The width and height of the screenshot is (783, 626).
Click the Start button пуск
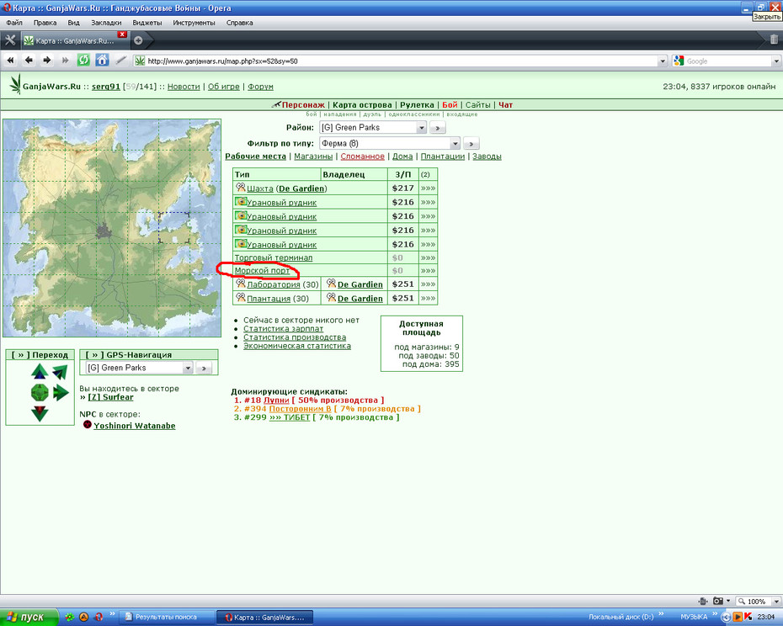pos(29,617)
